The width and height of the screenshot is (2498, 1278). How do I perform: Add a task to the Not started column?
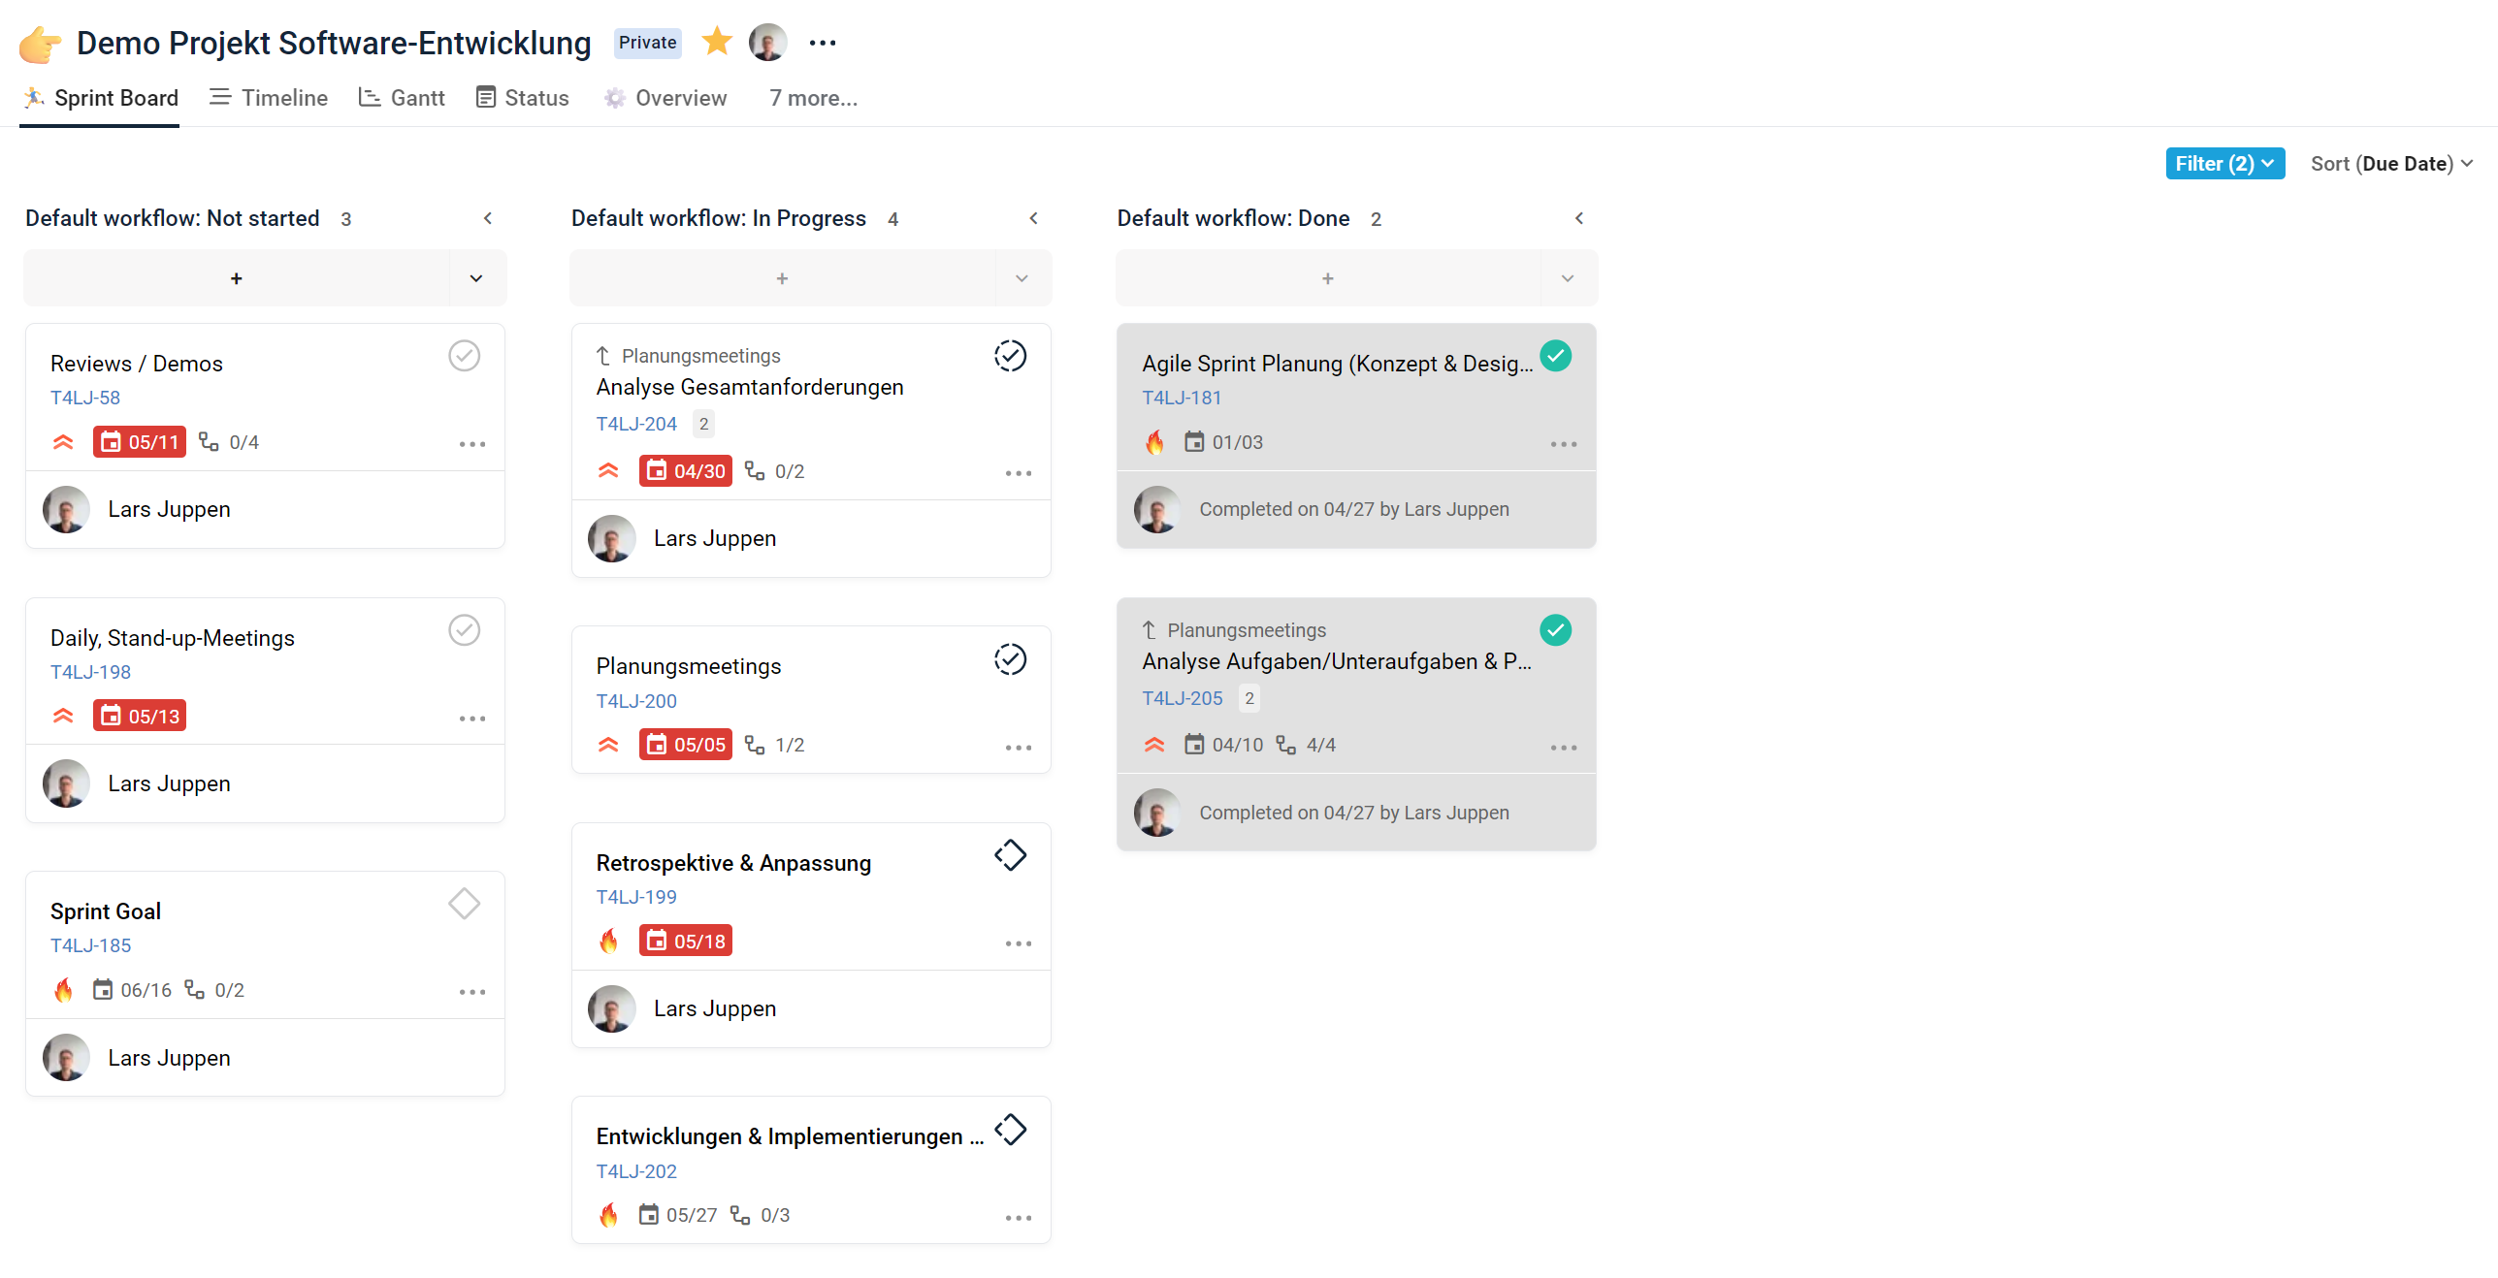point(237,278)
